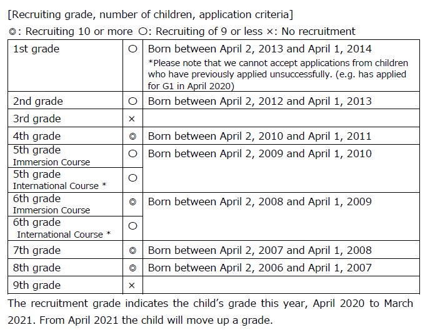Select the '1st grade' cell label

pyautogui.click(x=36, y=49)
